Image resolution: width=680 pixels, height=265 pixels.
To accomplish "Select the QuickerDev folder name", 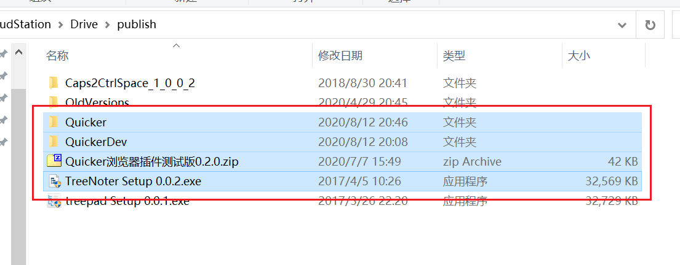I will (96, 142).
